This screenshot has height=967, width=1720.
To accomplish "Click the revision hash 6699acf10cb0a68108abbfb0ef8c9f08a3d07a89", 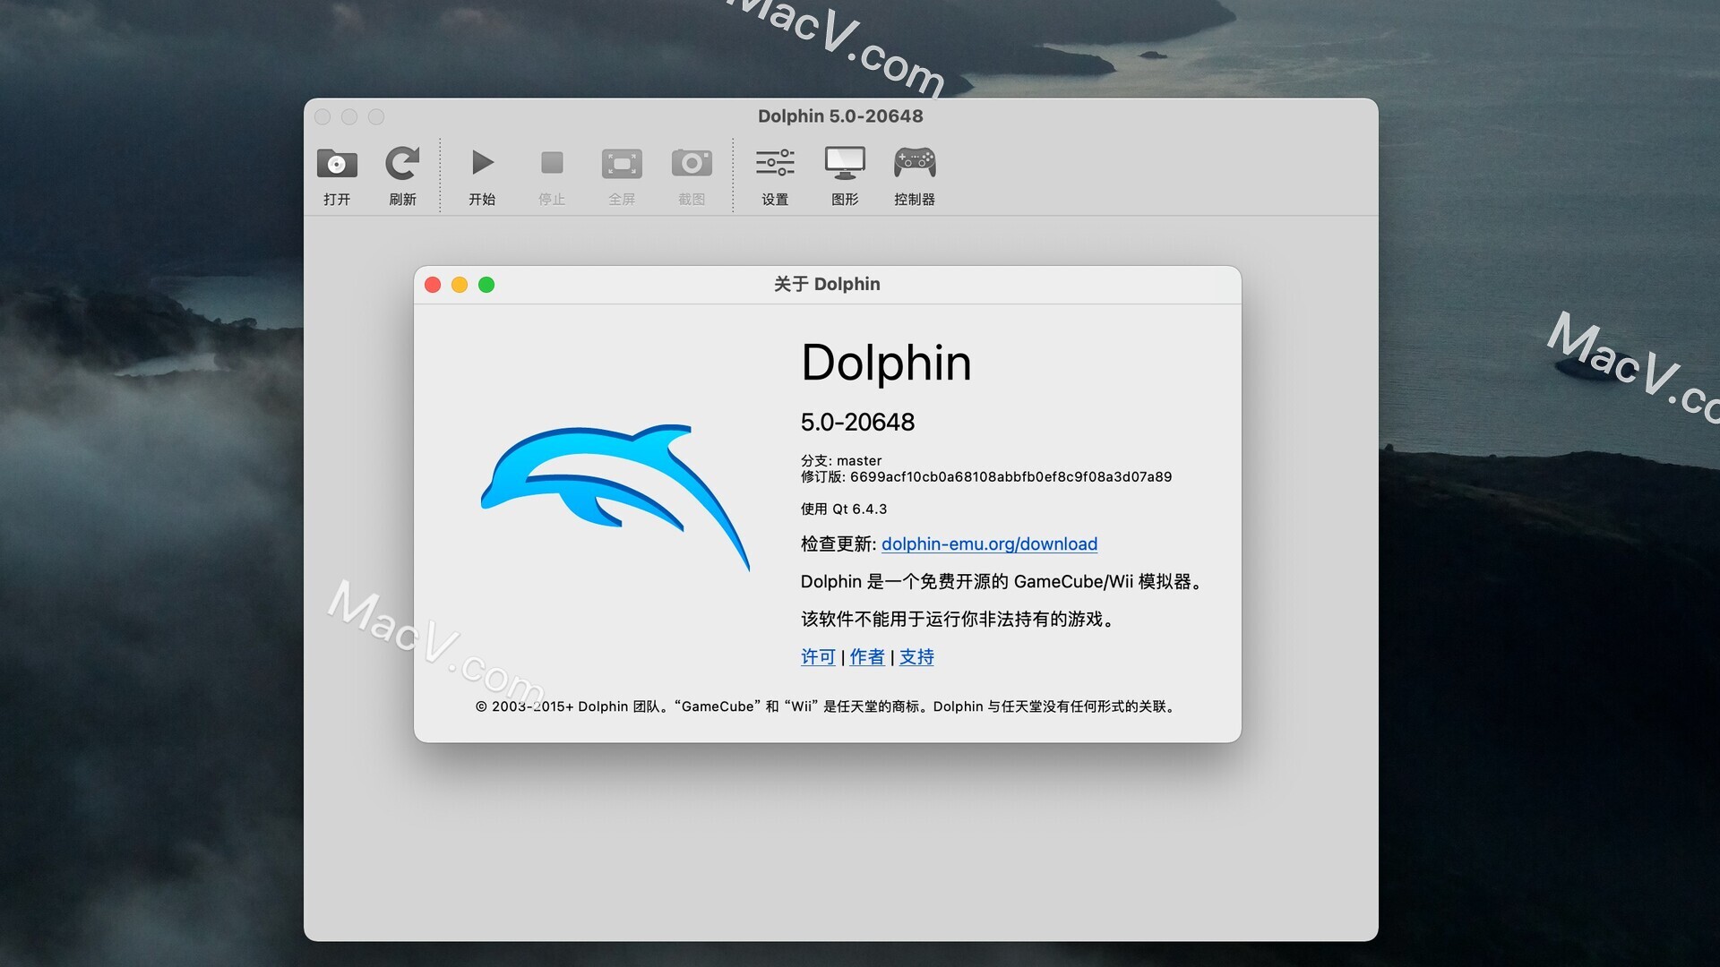I will tap(1010, 477).
